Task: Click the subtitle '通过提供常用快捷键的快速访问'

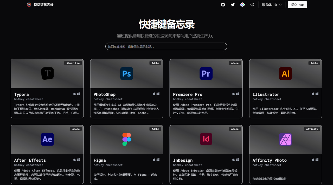Action: [166, 36]
